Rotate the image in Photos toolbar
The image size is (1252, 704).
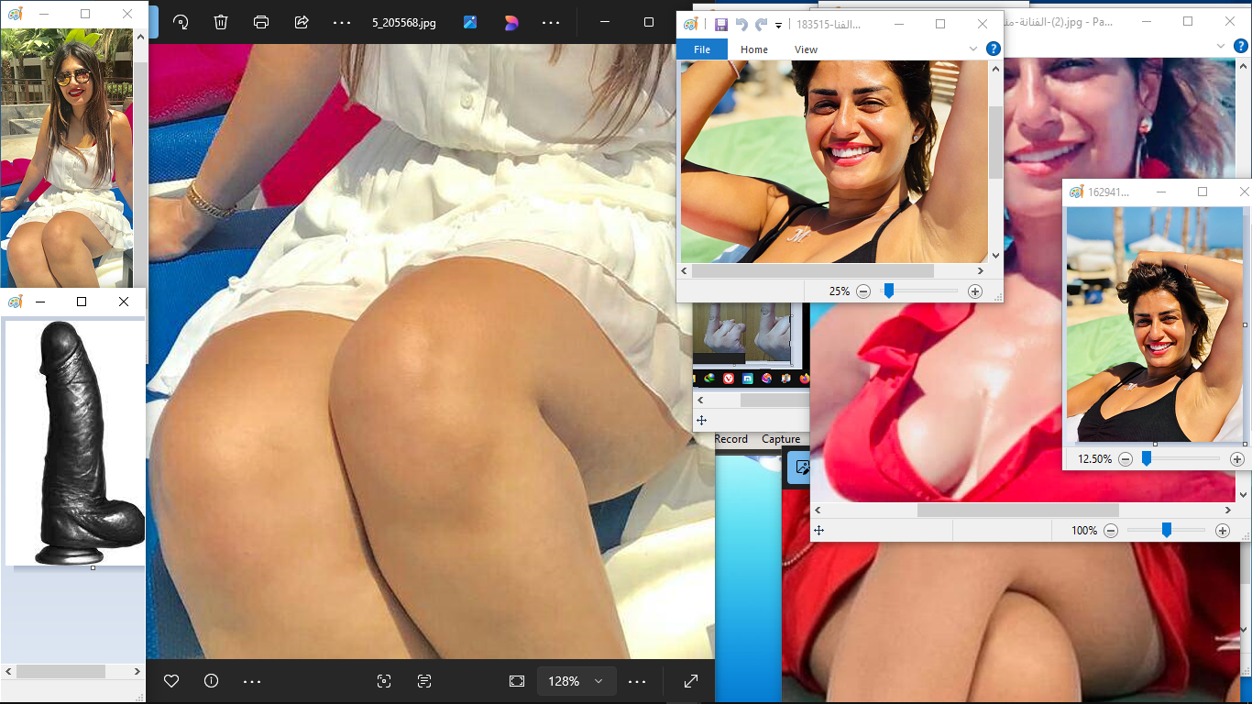pos(181,23)
